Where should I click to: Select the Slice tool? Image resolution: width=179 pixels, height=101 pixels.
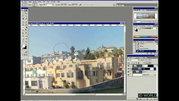coord(26,19)
